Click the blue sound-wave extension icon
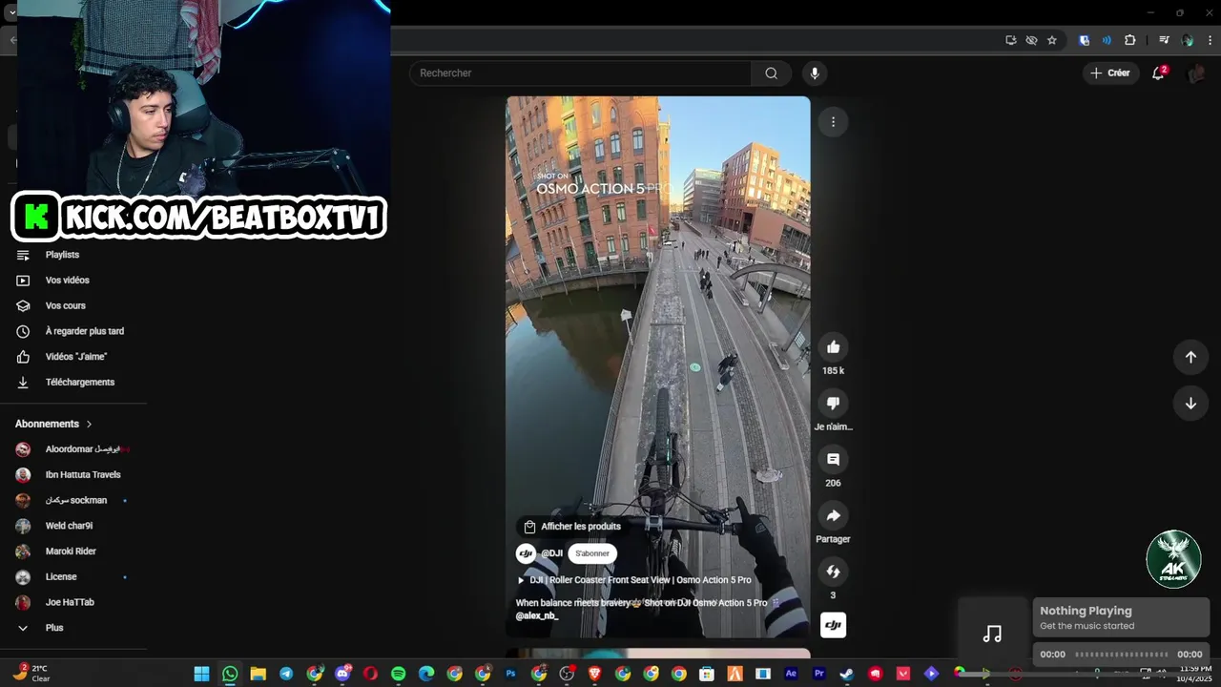 pyautogui.click(x=1107, y=40)
